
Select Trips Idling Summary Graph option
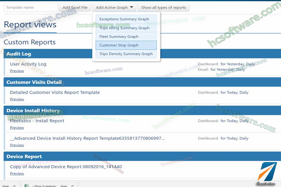coord(126,28)
